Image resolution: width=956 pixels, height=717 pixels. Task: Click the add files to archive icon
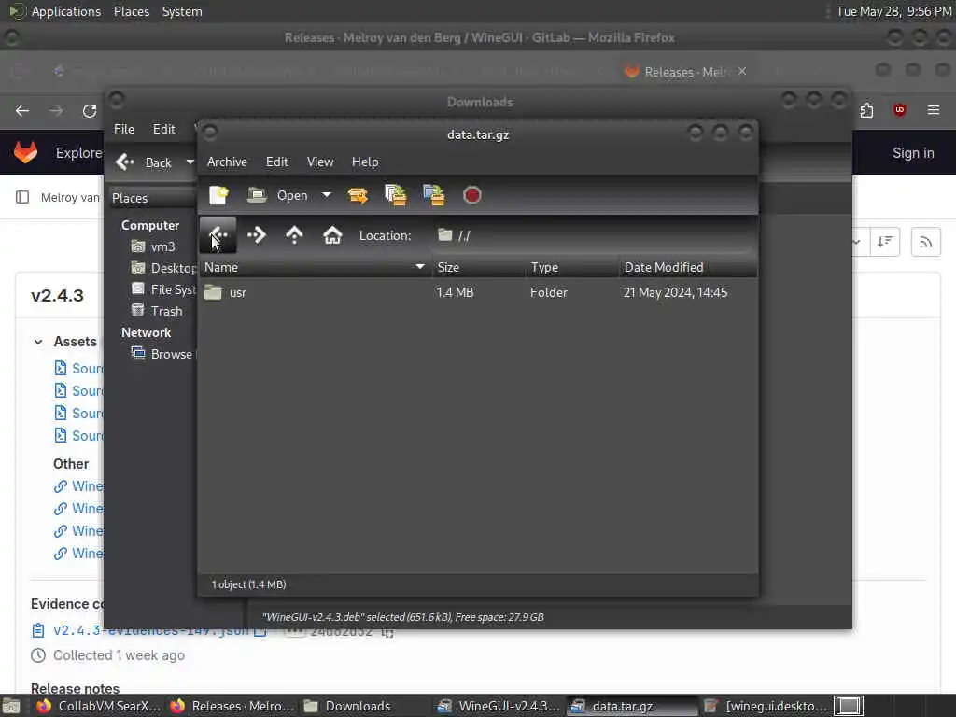pyautogui.click(x=396, y=195)
